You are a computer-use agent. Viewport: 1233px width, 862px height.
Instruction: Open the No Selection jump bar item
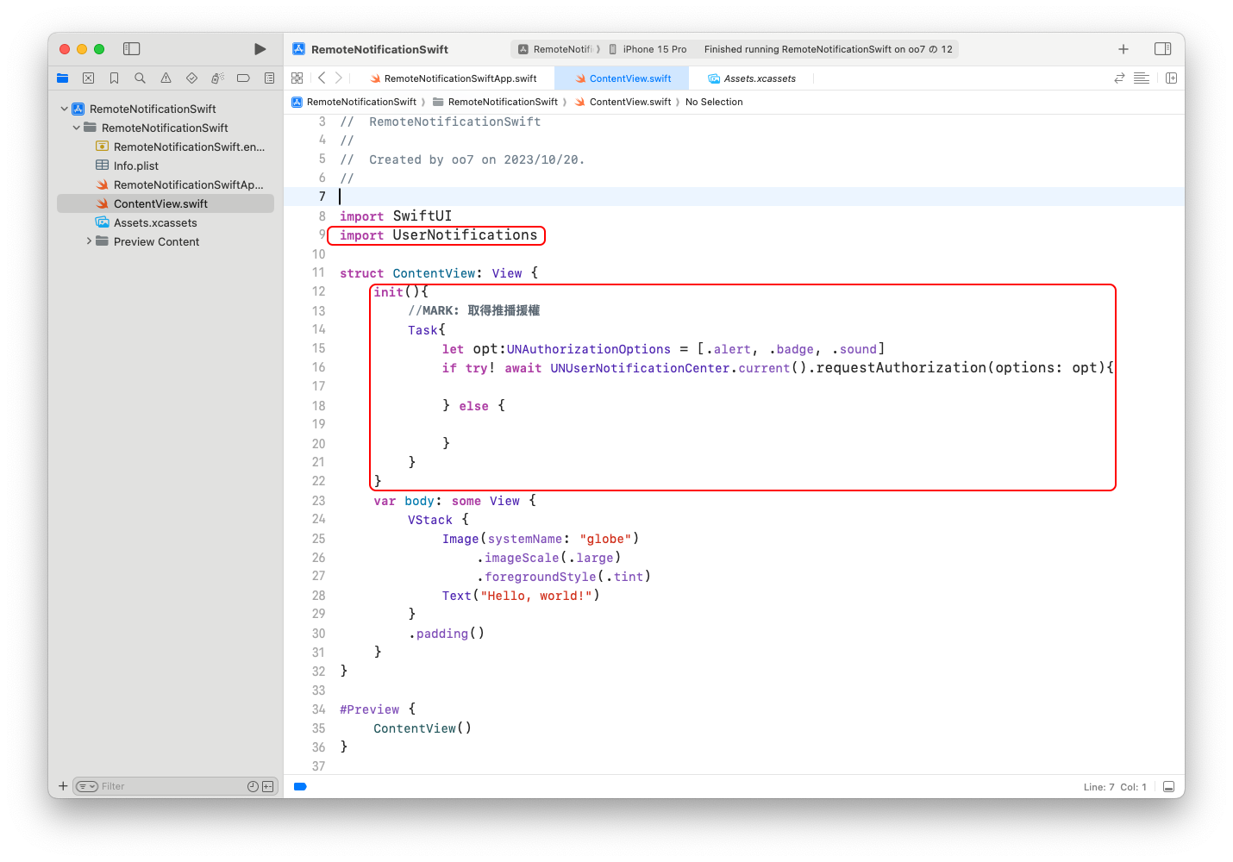point(714,102)
